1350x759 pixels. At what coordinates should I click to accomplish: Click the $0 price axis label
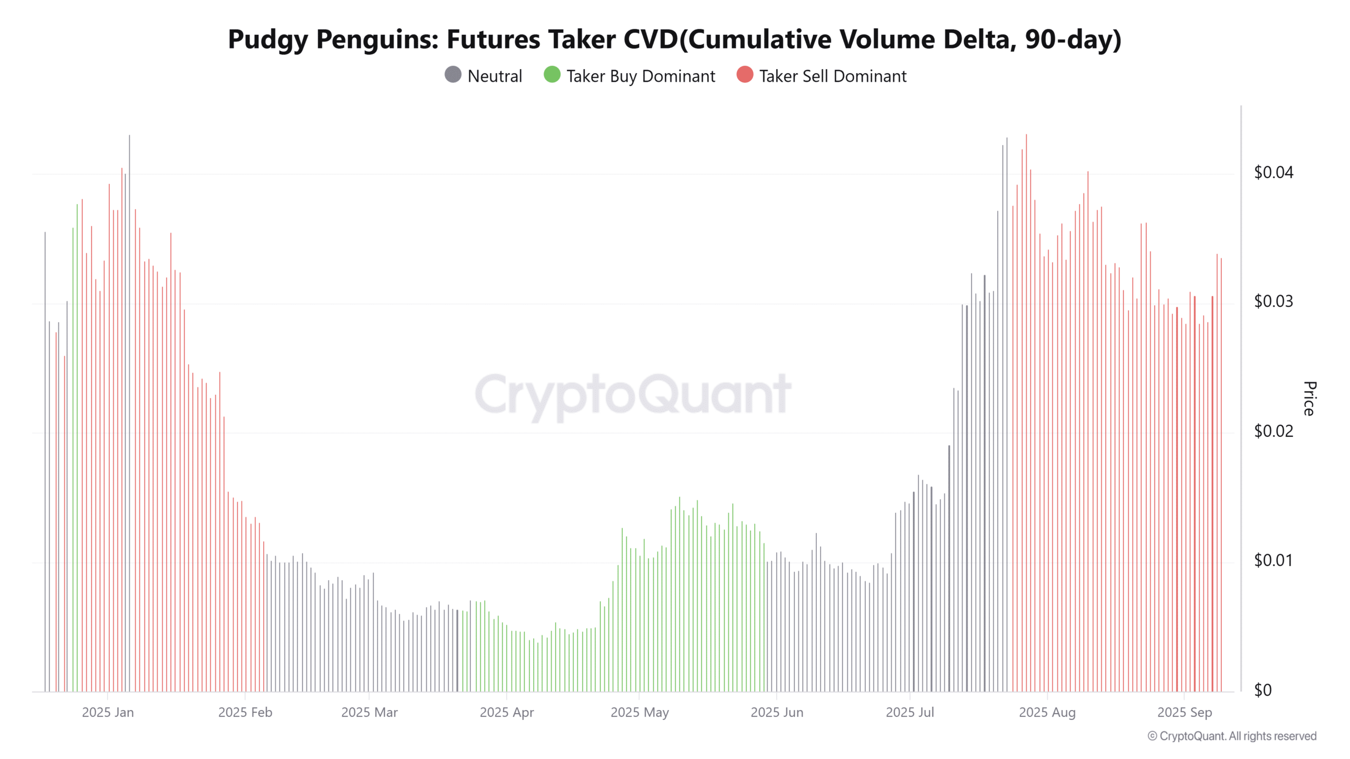1262,690
